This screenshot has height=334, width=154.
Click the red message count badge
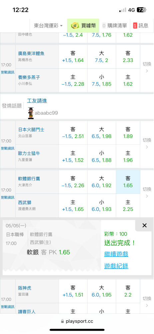(135, 26)
